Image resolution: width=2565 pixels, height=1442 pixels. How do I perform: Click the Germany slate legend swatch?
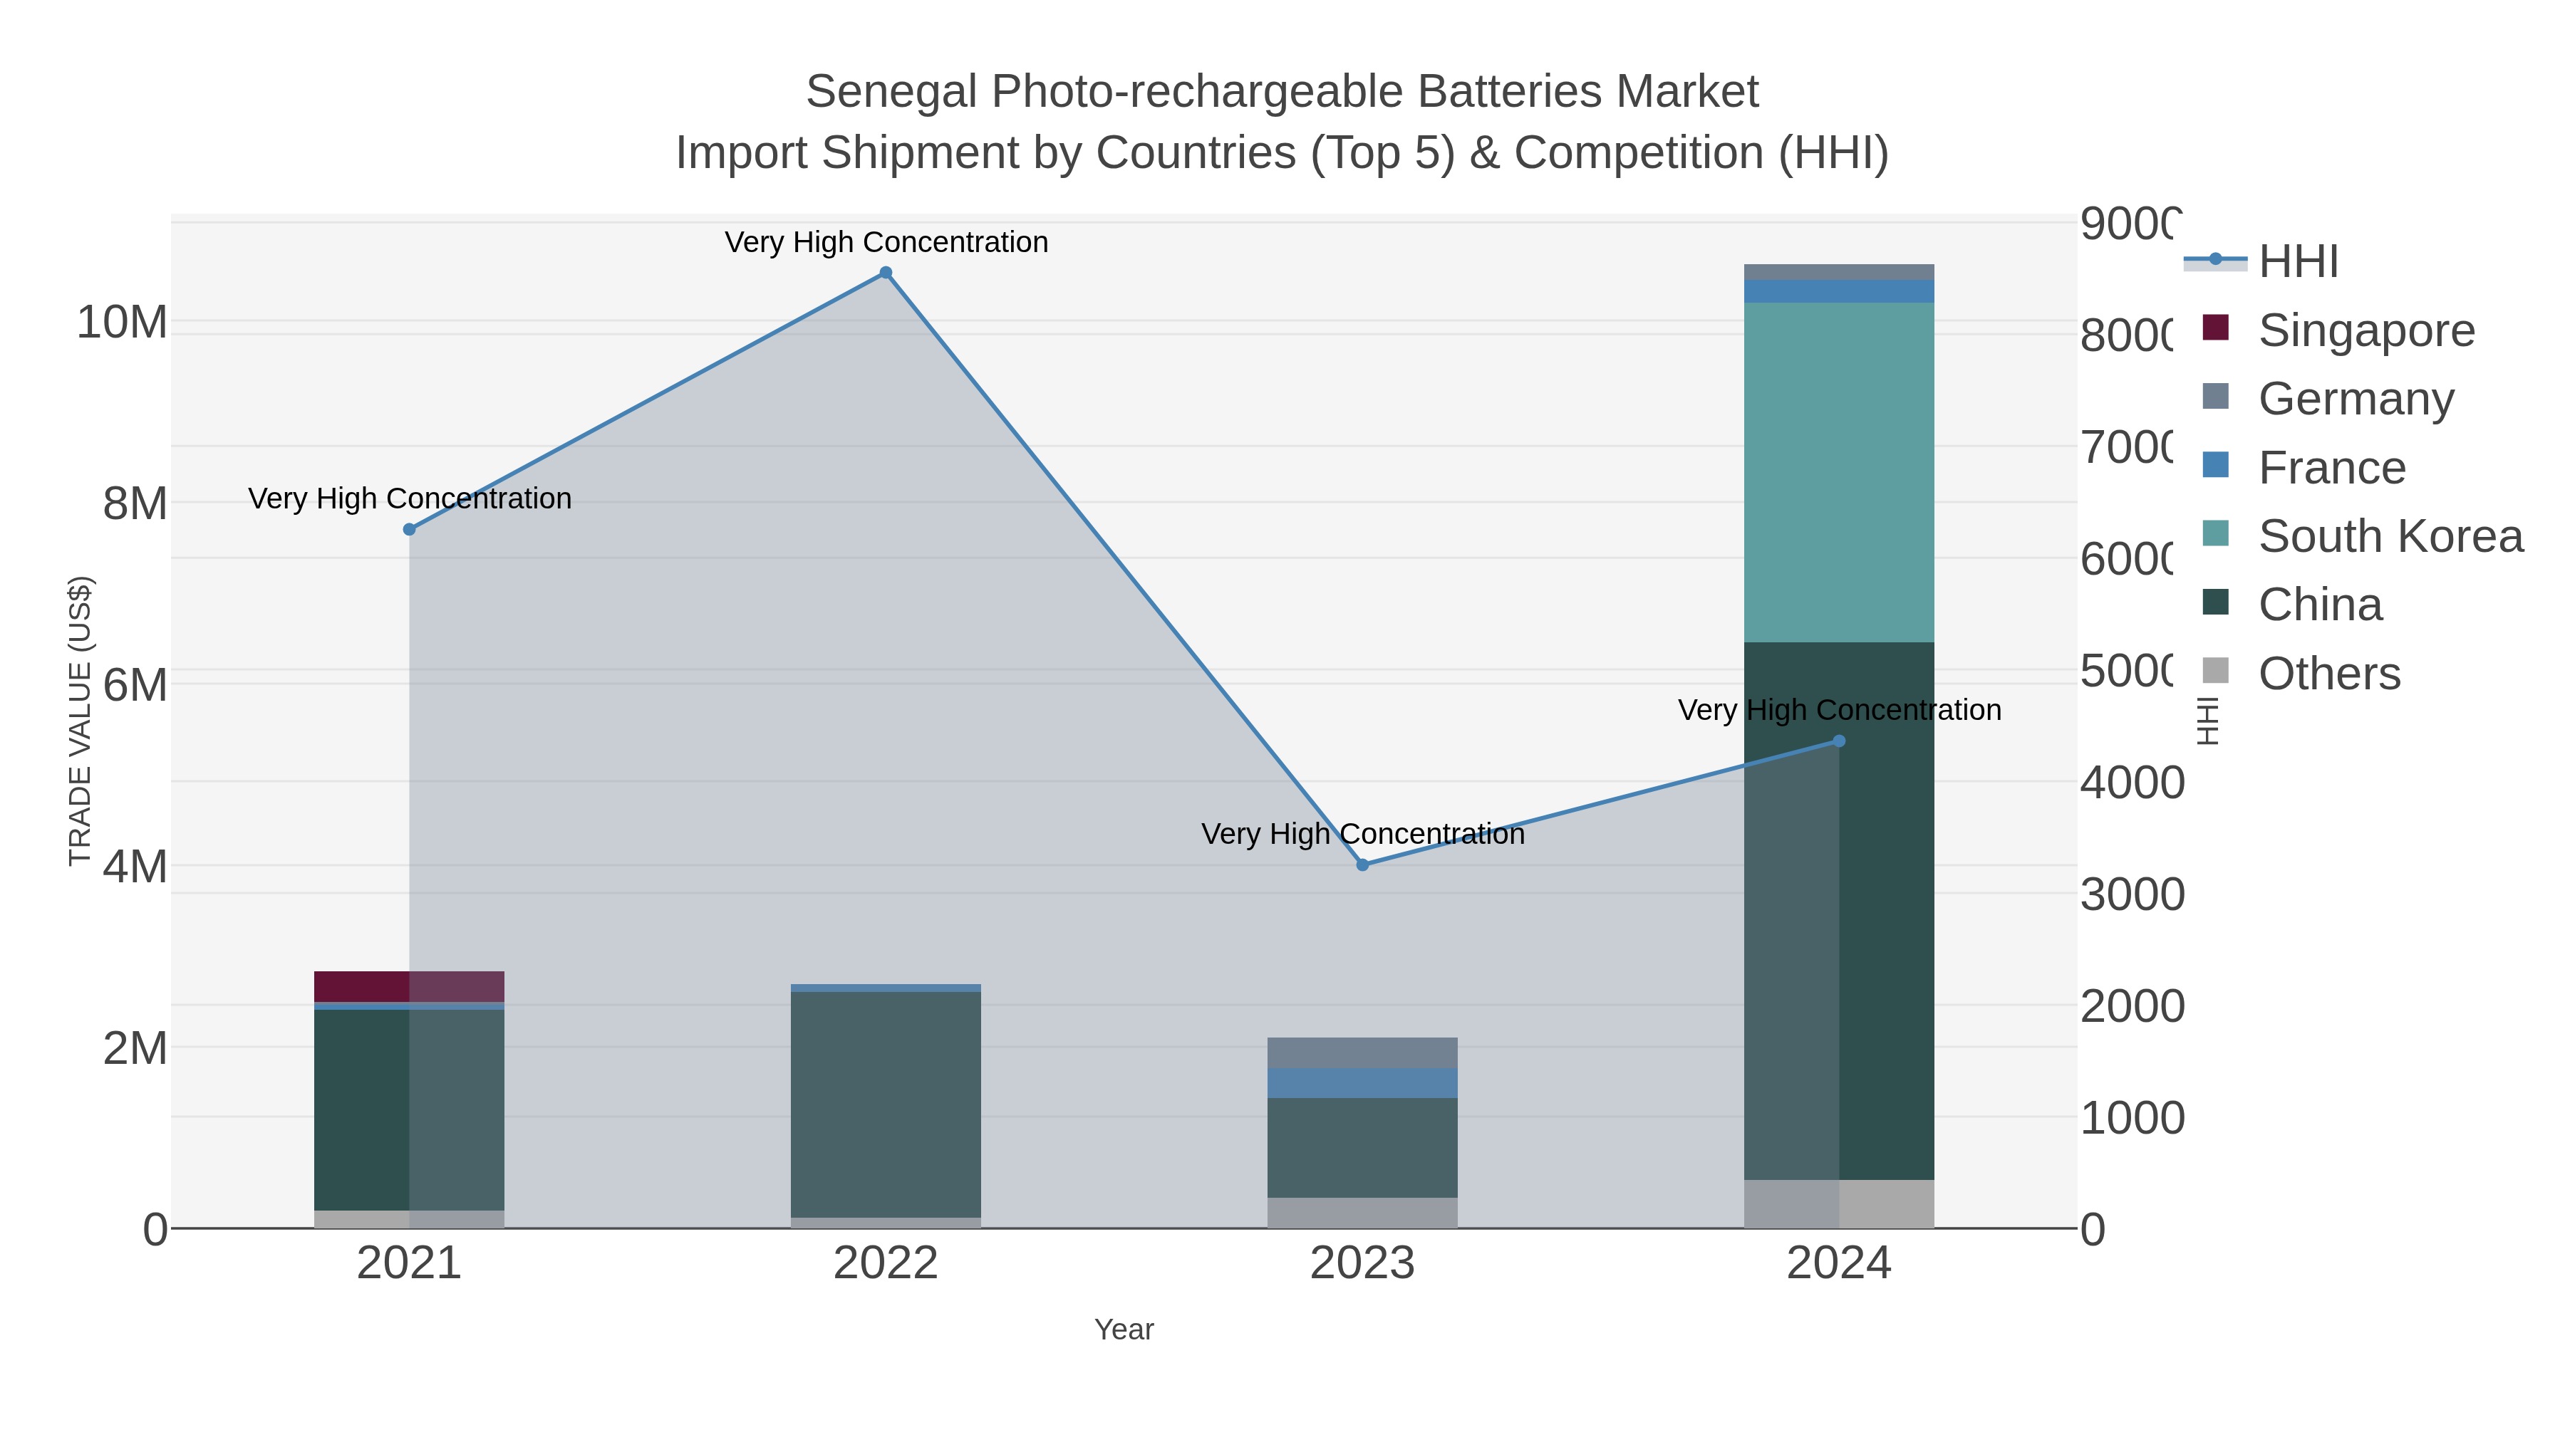(2215, 396)
